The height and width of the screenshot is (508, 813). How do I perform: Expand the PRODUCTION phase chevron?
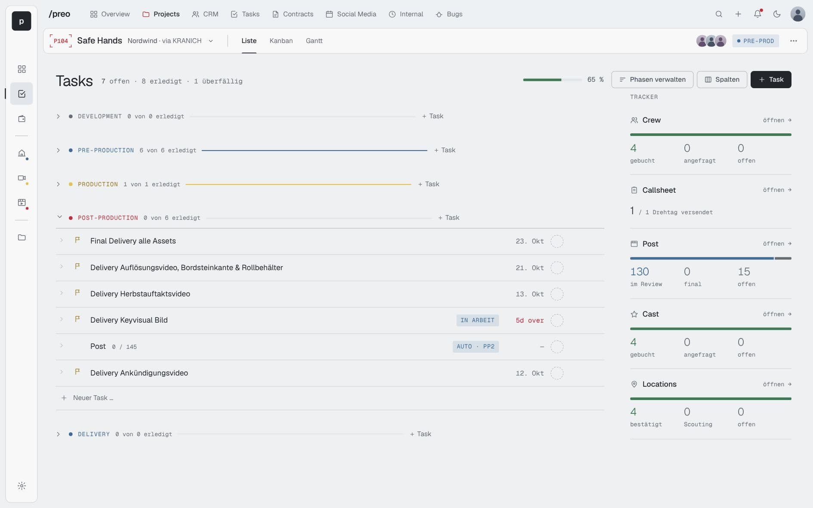pyautogui.click(x=59, y=185)
